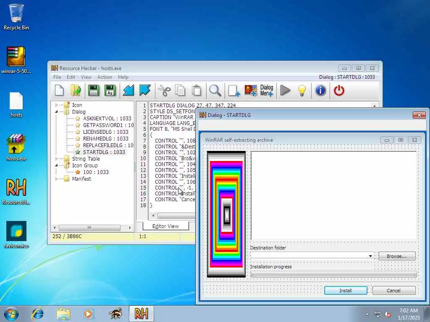Select ASKNEXTVOL : 1033 resource
430x322 pixels.
pos(107,118)
